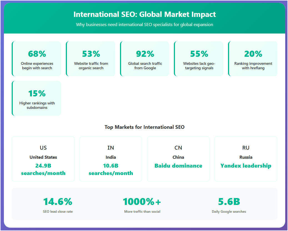288x231 pixels.
Task: Open the 55% geo-targeting signals card
Action: click(x=199, y=59)
